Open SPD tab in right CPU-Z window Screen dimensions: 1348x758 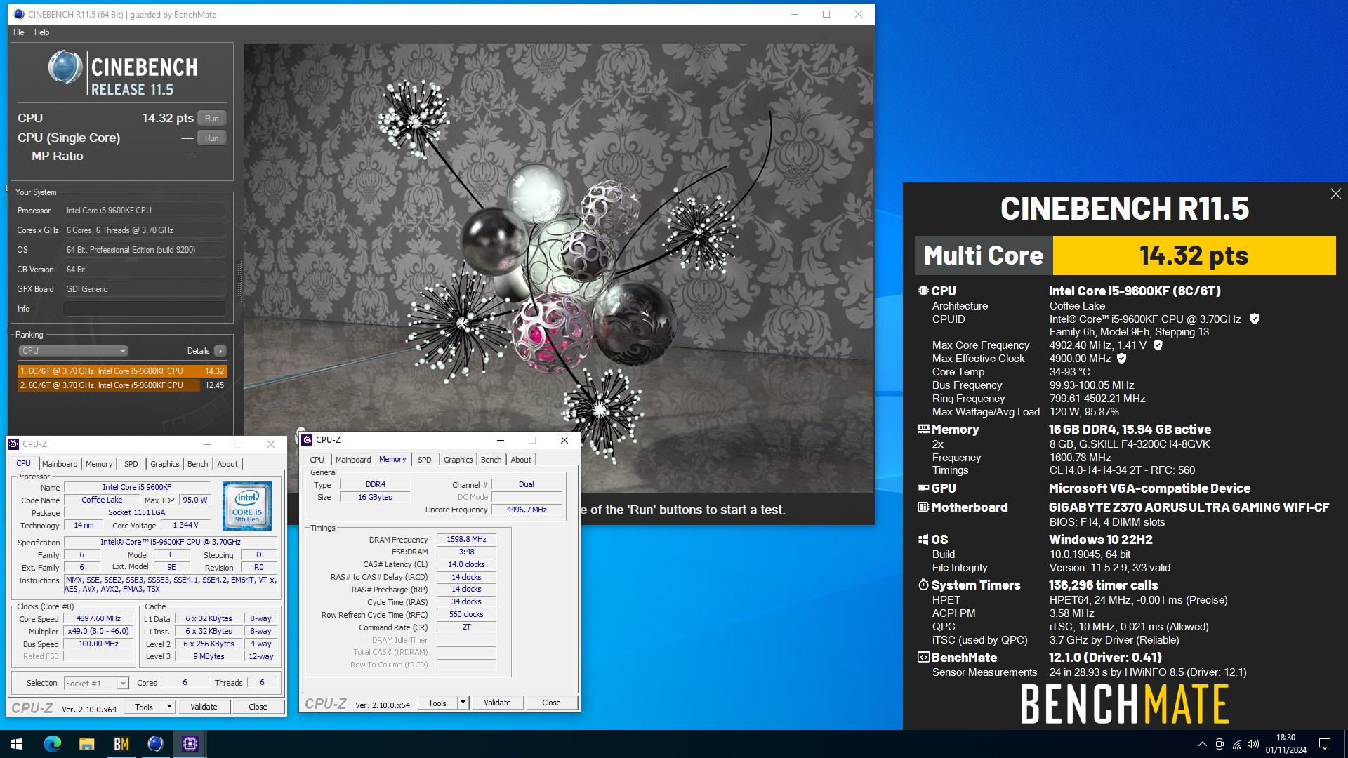[425, 460]
